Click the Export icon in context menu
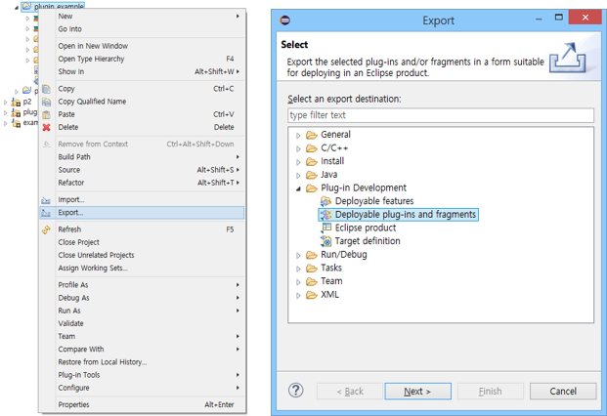Viewport: 607px width, 416px height. tap(46, 213)
